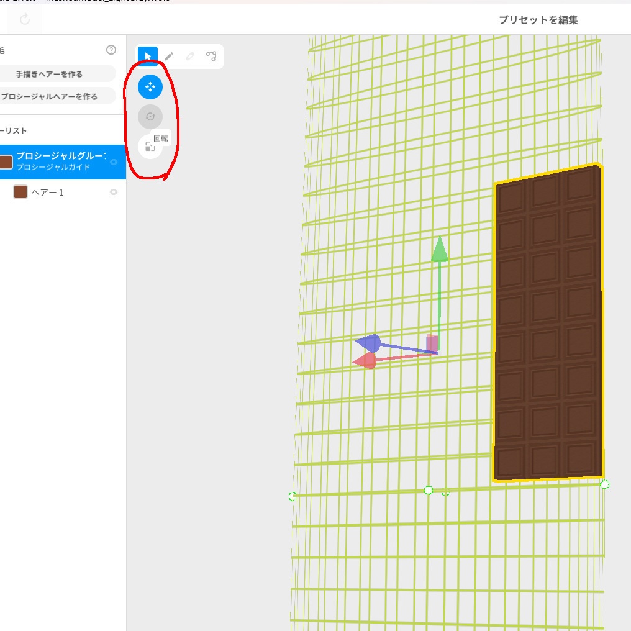Viewport: 631px width, 631px height.
Task: Select the pencil draw tool
Action: tap(169, 56)
